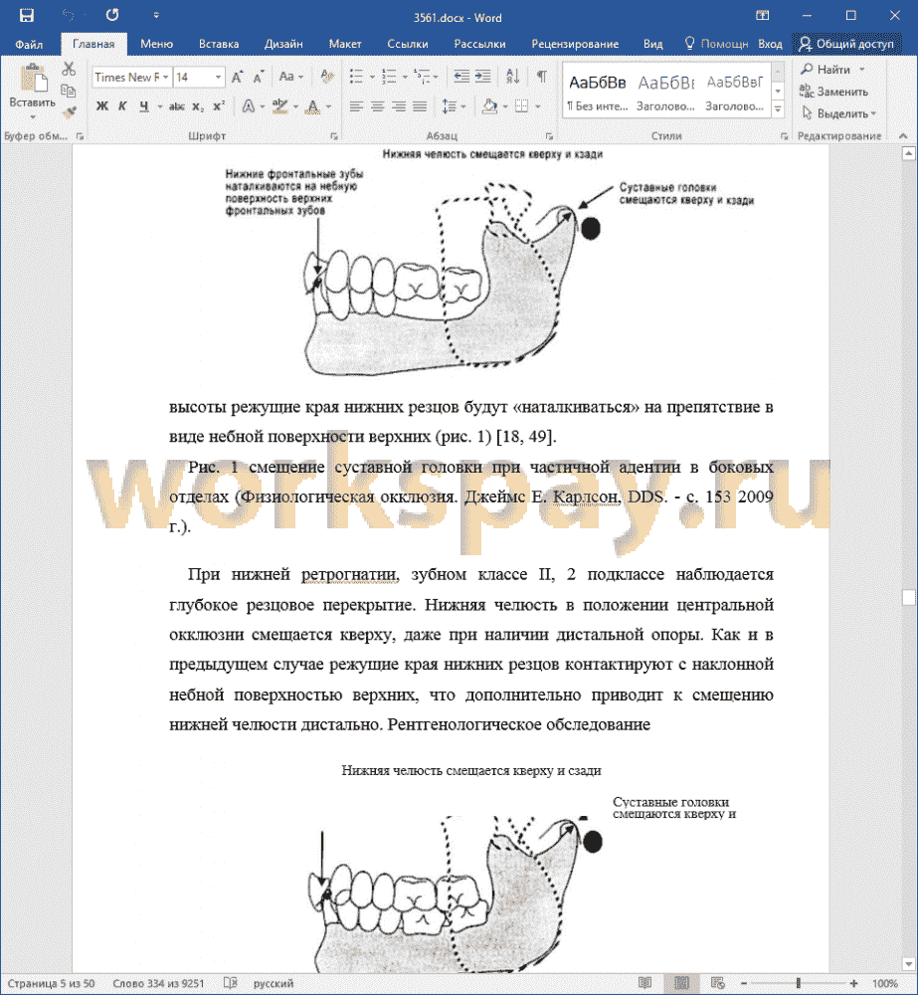Paste clipboard contents with Вставить

pyautogui.click(x=33, y=93)
